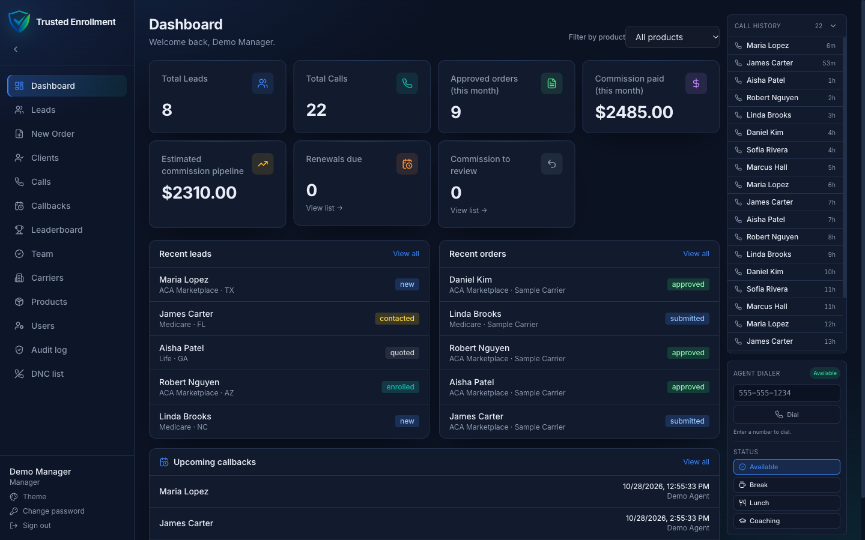The image size is (865, 540).
Task: Go to New Order page
Action: click(x=67, y=134)
